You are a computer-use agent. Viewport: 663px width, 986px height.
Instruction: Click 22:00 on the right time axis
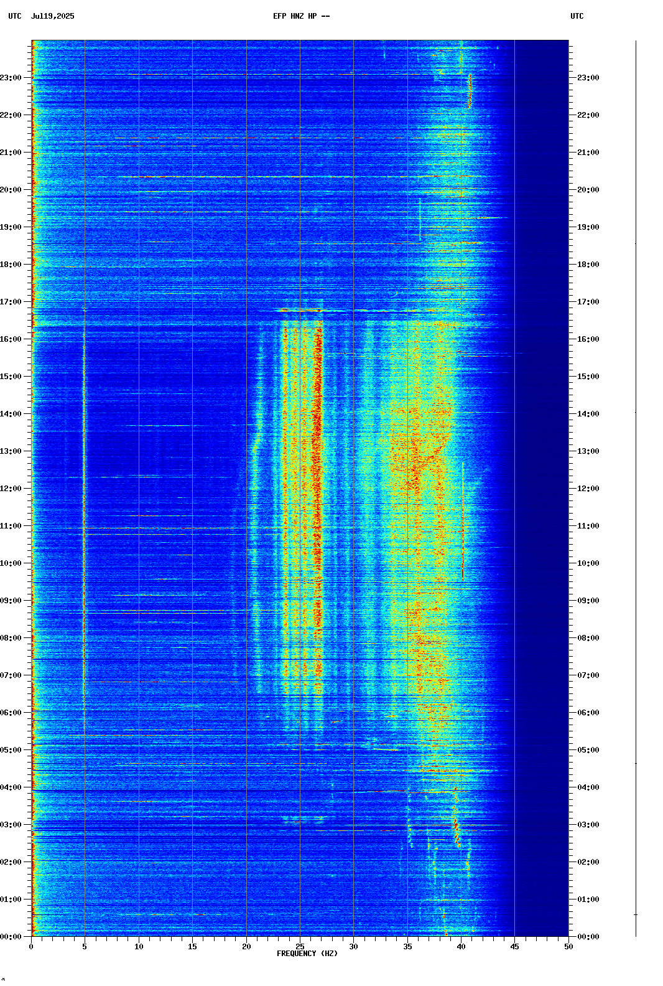pyautogui.click(x=588, y=115)
